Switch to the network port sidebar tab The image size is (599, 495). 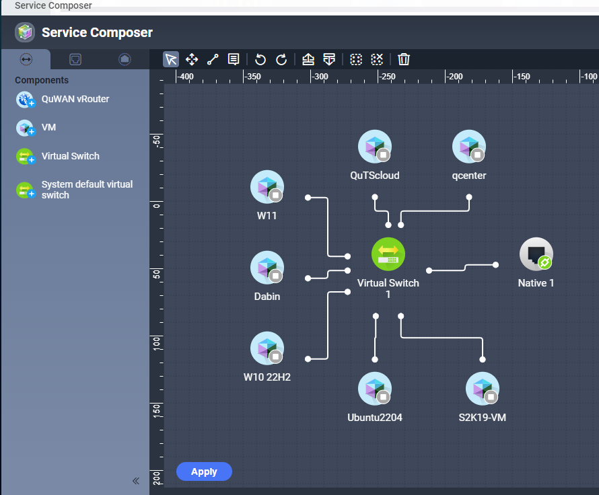75,60
